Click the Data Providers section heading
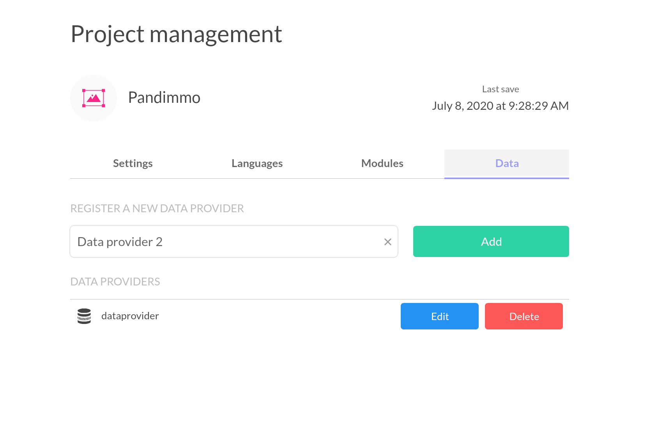Screen dimensions: 658x433 tap(115, 282)
